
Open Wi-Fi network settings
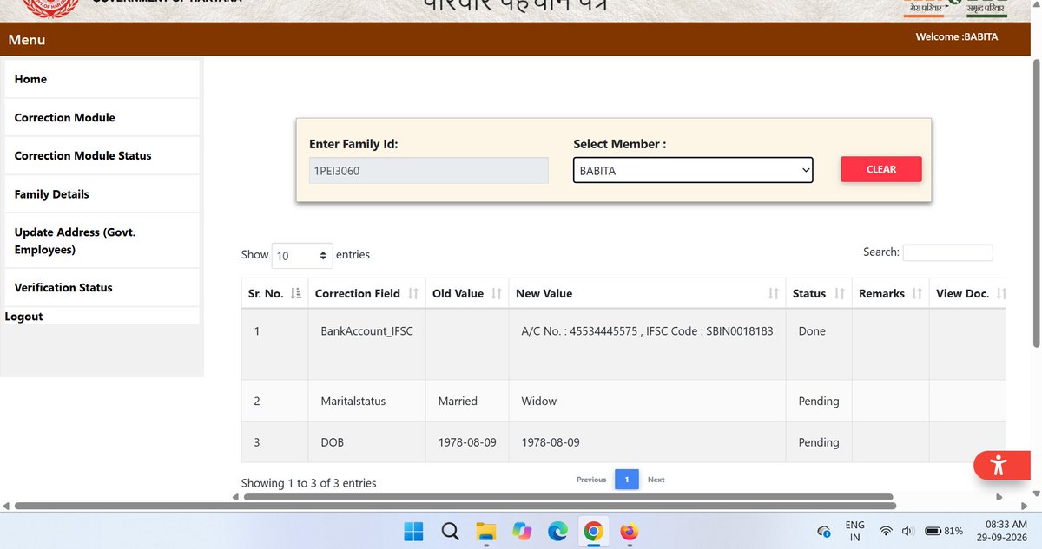tap(886, 531)
